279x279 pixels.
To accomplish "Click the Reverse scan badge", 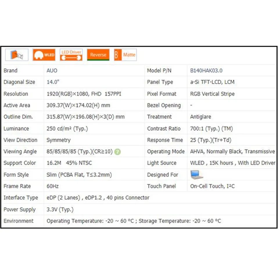I will (98, 55).
